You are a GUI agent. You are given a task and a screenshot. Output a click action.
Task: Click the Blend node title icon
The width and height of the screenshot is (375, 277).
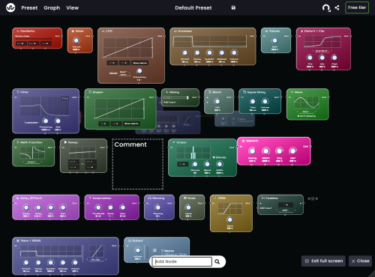point(210,92)
